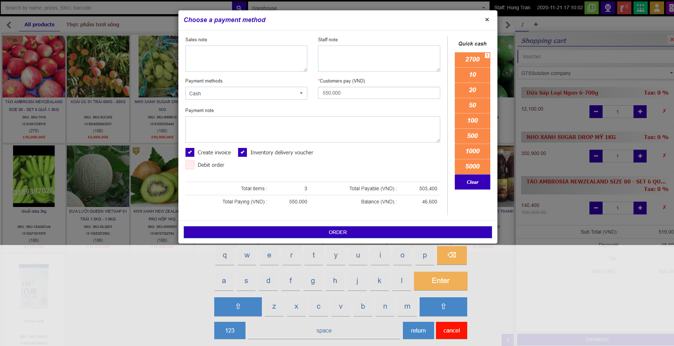The height and width of the screenshot is (346, 674).
Task: Activate the webcam icon in the top bar
Action: pos(608,7)
